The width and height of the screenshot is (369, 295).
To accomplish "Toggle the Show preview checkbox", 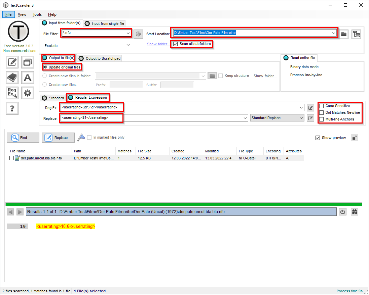I will 318,138.
